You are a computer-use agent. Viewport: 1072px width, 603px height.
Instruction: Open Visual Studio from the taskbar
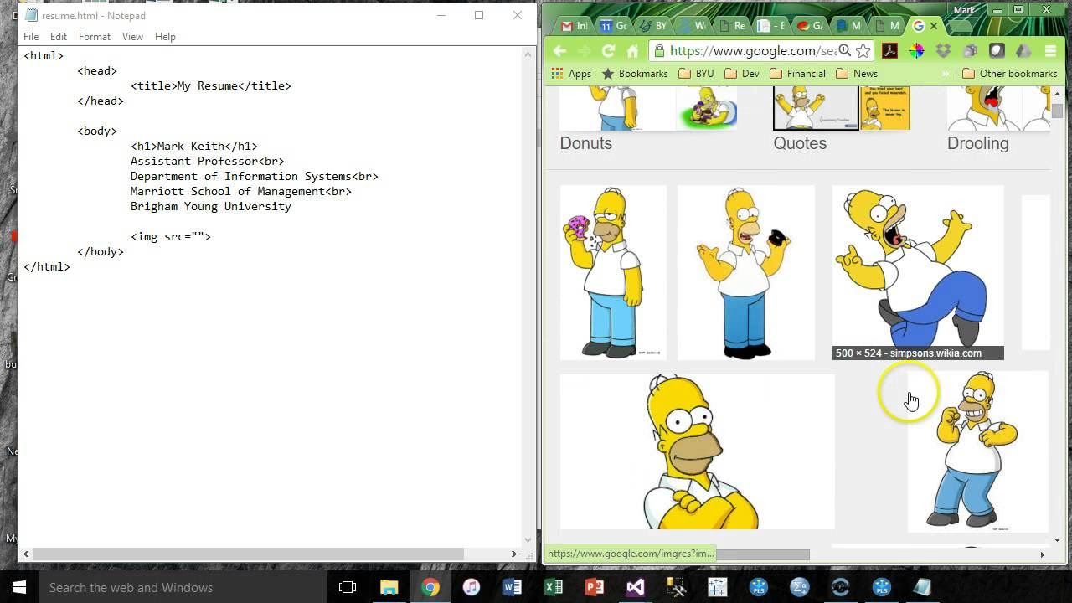(635, 587)
